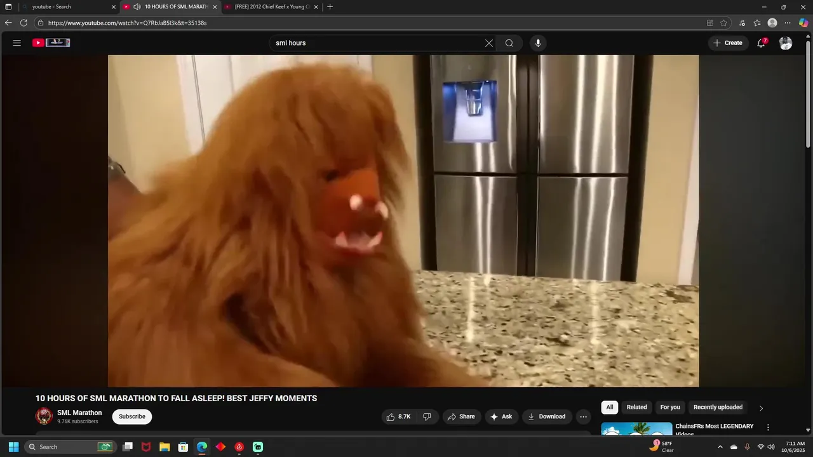Select the Recently uploaded filter chip
Viewport: 813px width, 457px height.
pos(718,407)
